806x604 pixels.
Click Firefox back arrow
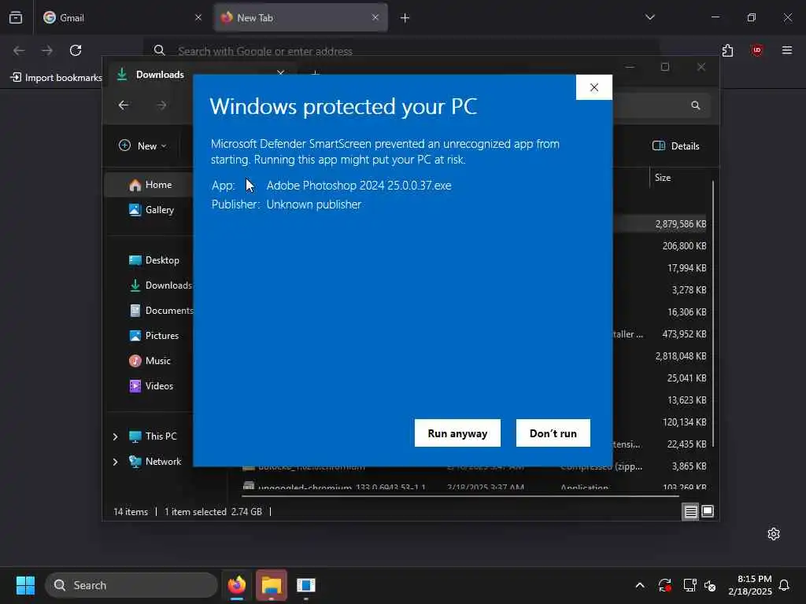19,50
